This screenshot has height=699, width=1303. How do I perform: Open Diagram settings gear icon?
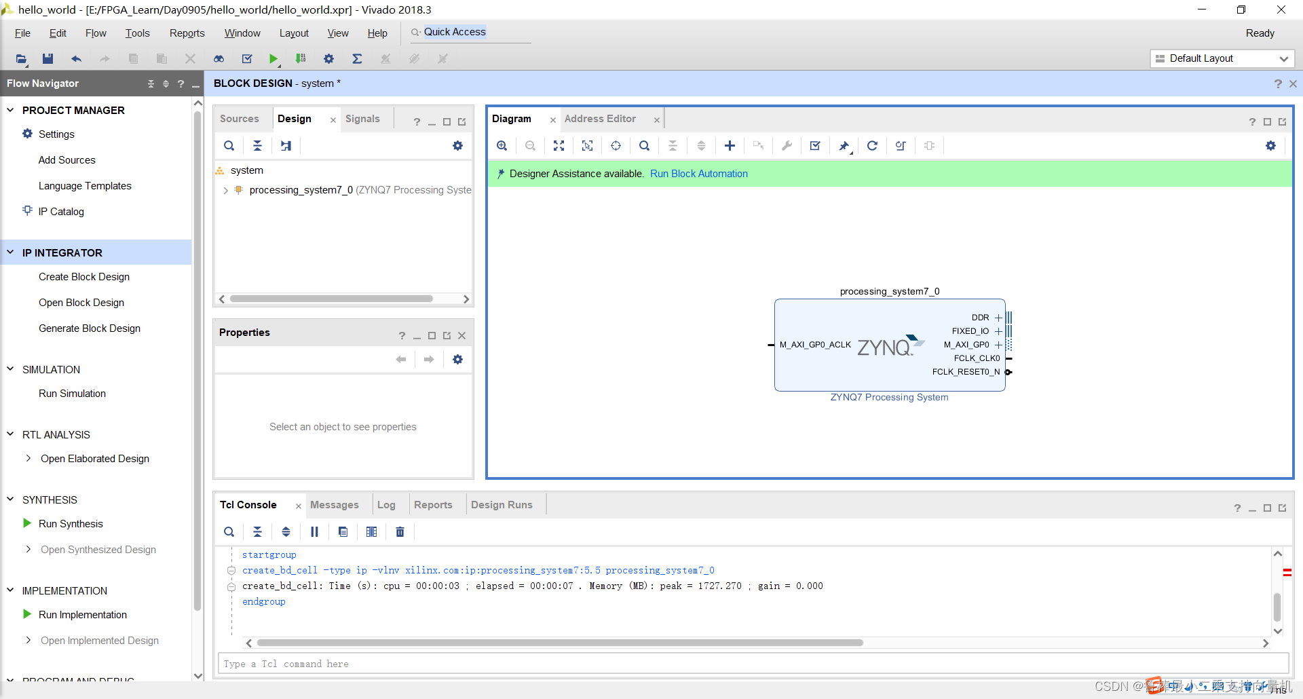1270,146
